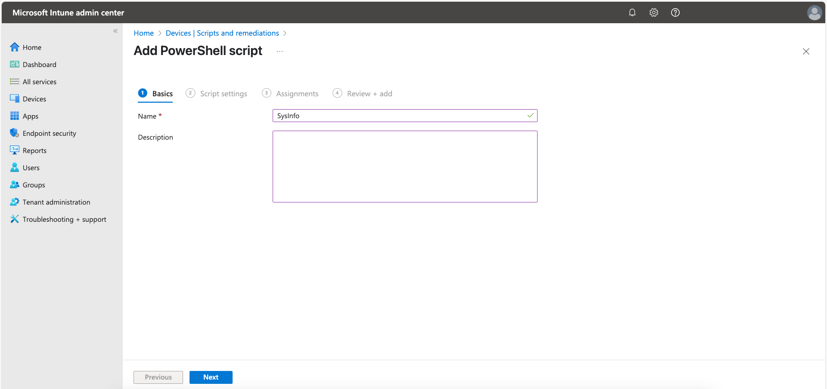The image size is (827, 389).
Task: Click the Description text area
Action: (405, 166)
